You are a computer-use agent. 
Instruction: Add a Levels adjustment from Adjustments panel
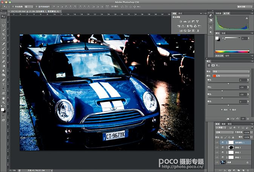pos(185,21)
